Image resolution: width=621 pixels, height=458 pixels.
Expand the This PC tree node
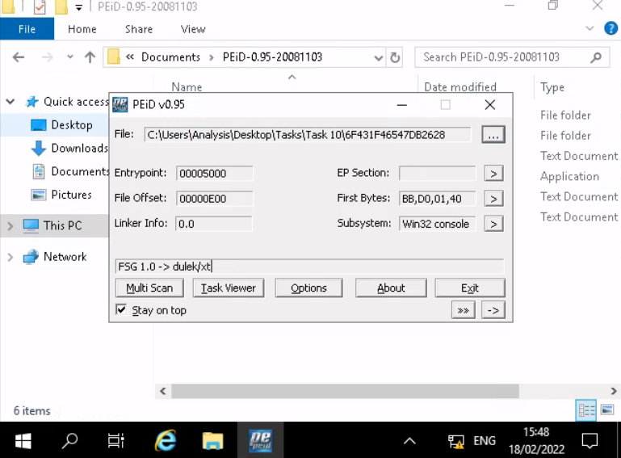[x=10, y=226]
